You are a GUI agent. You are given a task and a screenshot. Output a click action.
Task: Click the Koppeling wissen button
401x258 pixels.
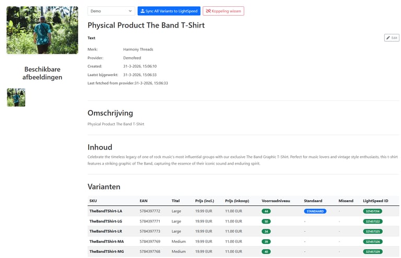(223, 11)
